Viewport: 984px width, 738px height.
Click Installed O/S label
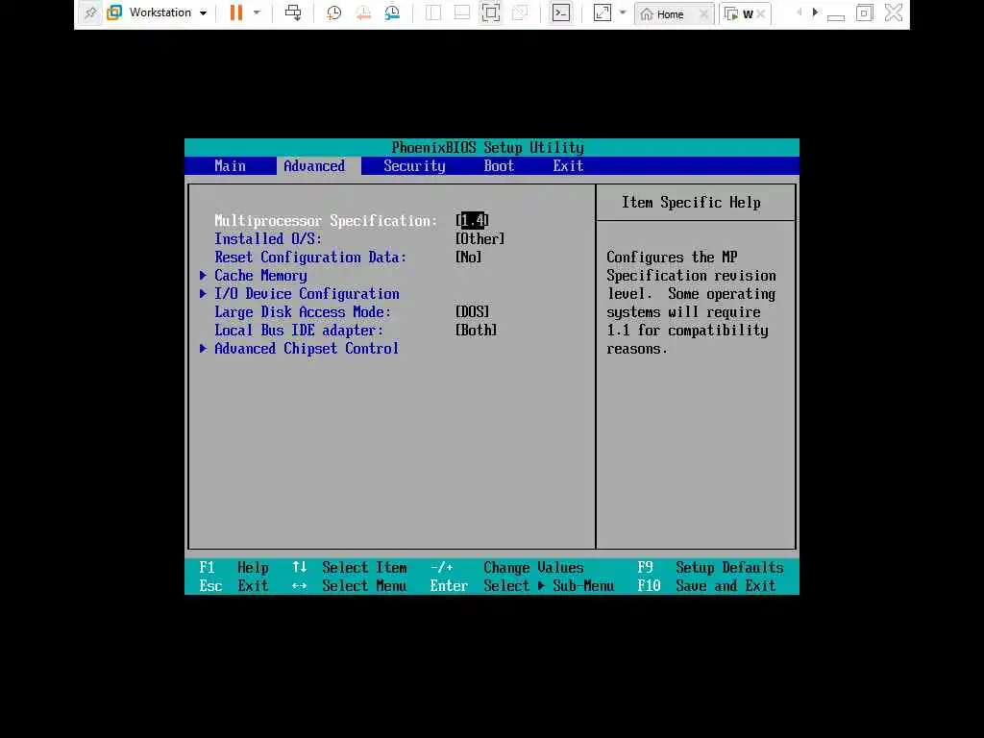coord(268,238)
